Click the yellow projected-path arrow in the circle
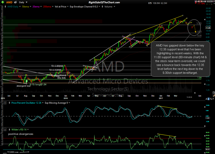 tap(195, 29)
